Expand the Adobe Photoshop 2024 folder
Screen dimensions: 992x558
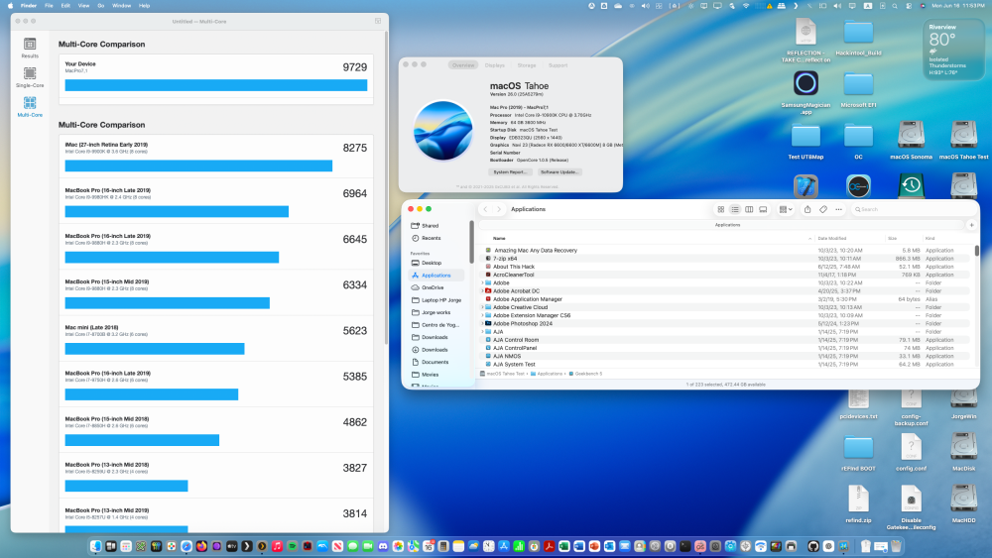pyautogui.click(x=483, y=323)
